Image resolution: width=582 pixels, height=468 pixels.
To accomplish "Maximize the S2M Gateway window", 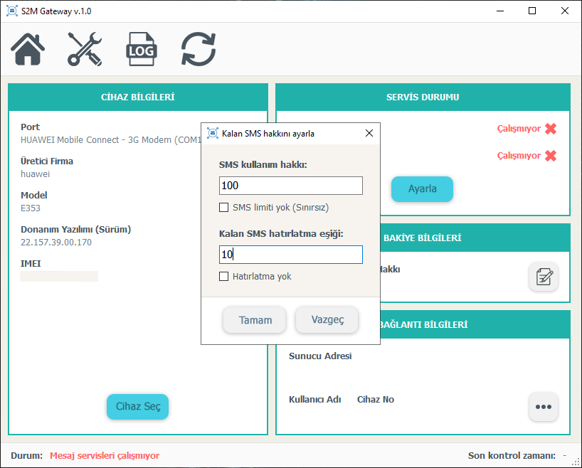I will pos(532,11).
